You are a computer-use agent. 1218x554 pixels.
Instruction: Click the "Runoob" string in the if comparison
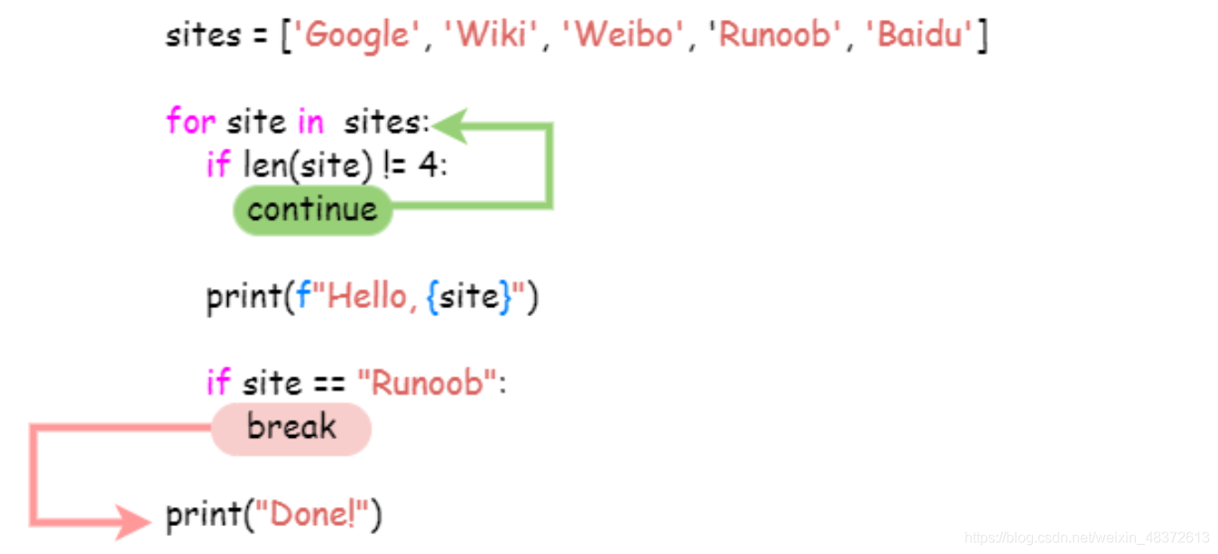tap(428, 384)
